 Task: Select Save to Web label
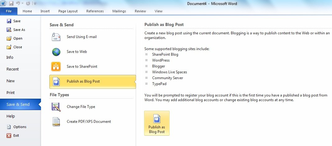tap(77, 51)
